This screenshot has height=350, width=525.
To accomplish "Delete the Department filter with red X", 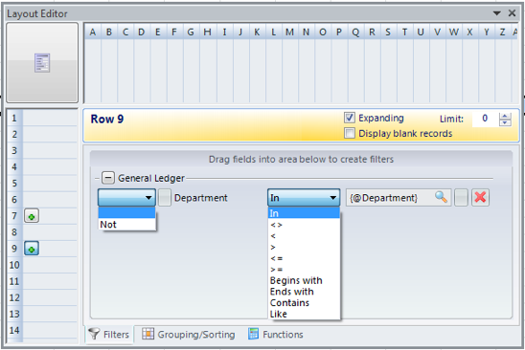I will (x=480, y=197).
